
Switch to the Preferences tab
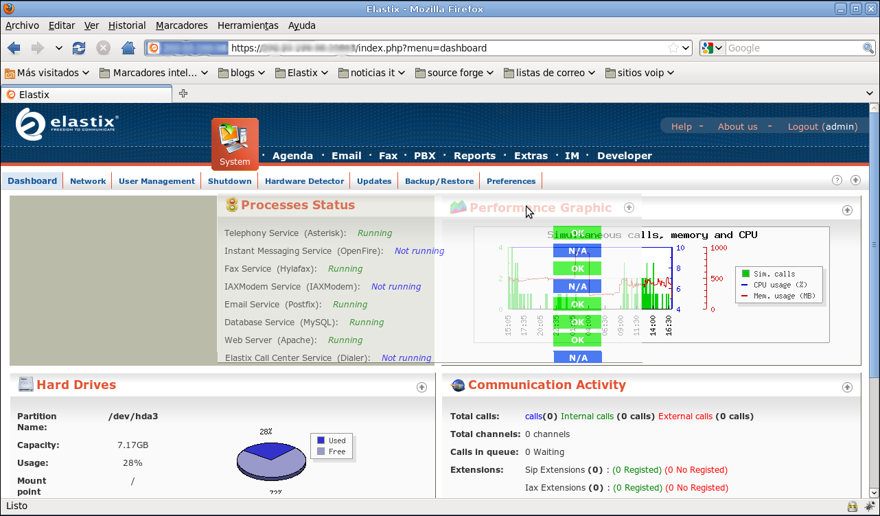pos(511,181)
